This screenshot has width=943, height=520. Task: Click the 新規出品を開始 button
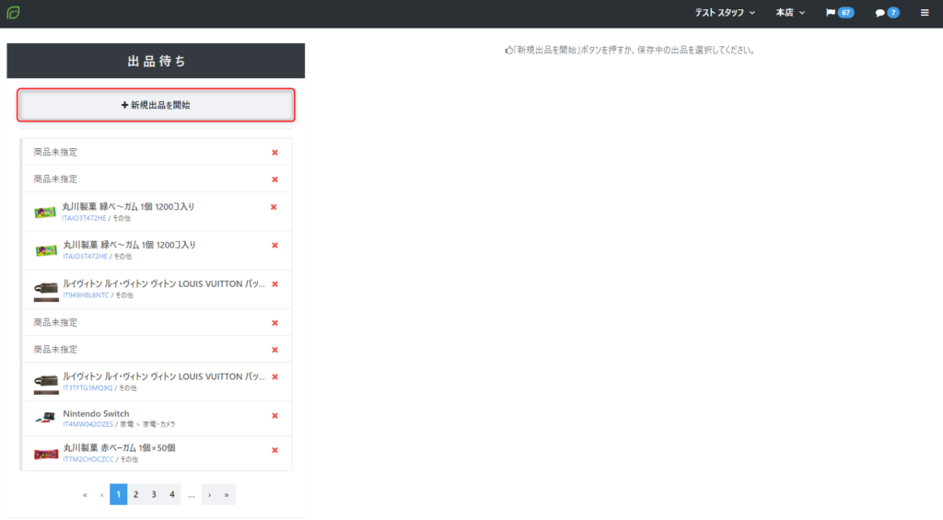click(156, 105)
